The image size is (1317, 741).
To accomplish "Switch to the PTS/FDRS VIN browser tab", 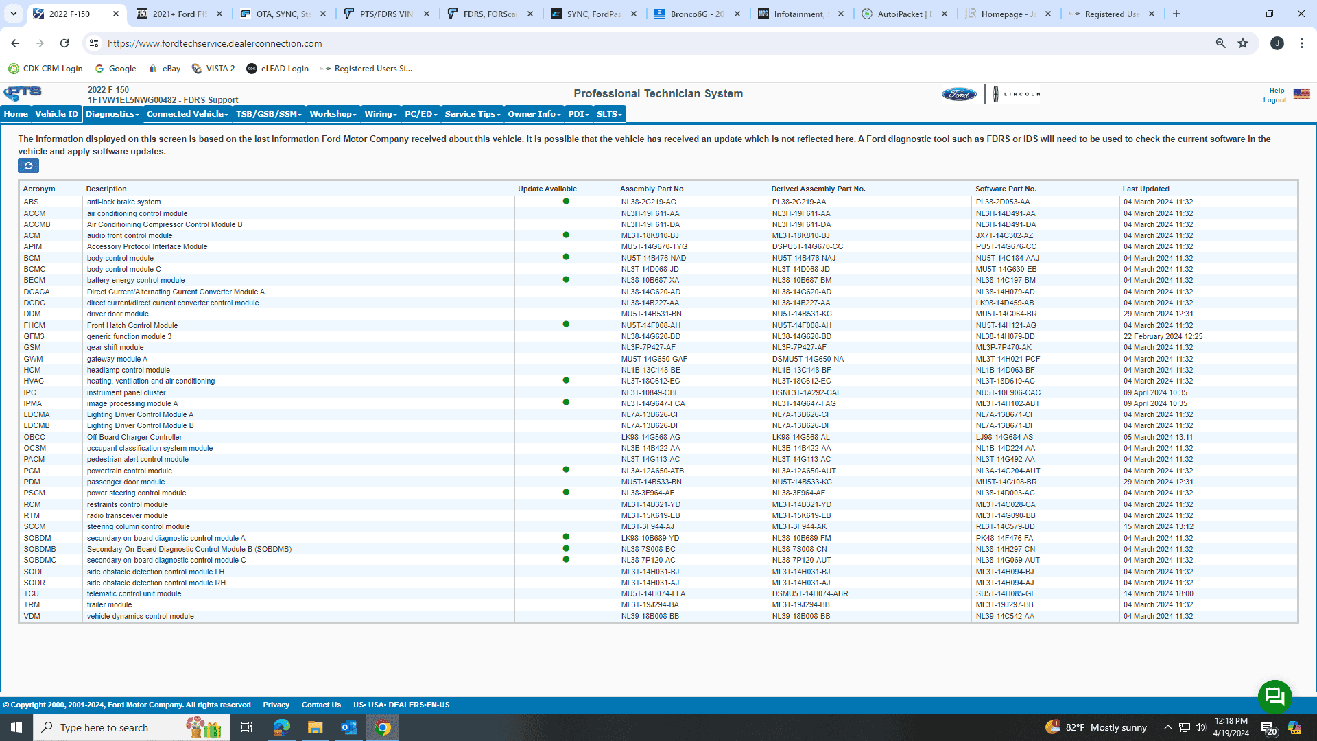I will 386,14.
